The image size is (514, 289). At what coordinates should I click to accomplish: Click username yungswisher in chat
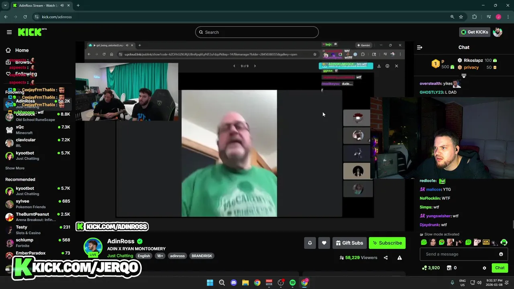[439, 216]
